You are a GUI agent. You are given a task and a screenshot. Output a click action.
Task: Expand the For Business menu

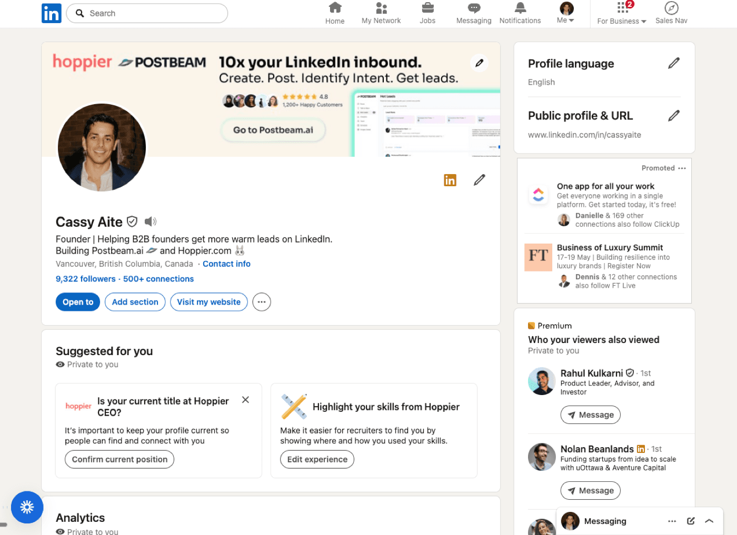coord(622,14)
